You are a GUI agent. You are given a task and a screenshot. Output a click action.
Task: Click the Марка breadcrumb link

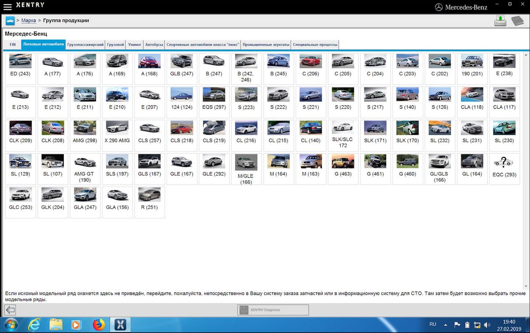[29, 21]
